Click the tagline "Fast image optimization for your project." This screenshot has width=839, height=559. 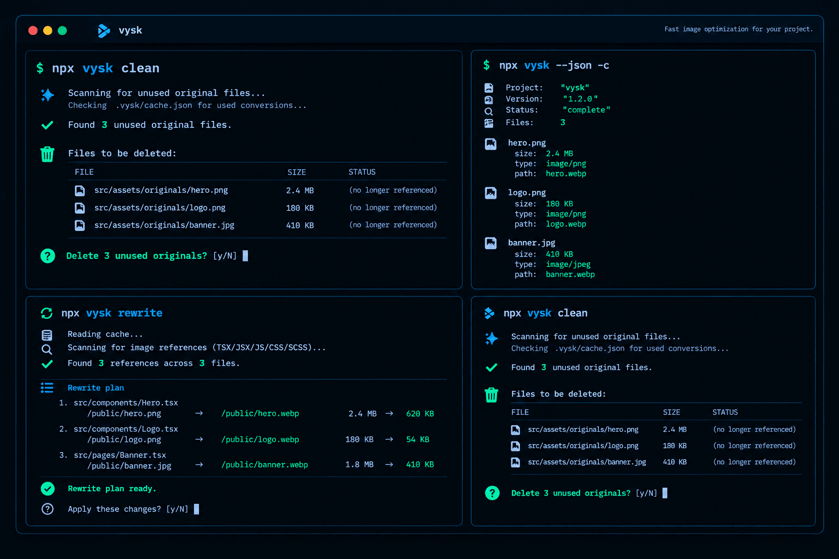(x=738, y=29)
